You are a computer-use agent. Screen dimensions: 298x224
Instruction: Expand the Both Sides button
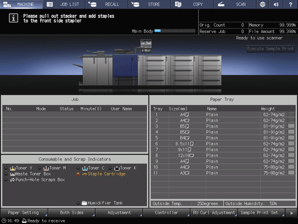[x=71, y=212]
